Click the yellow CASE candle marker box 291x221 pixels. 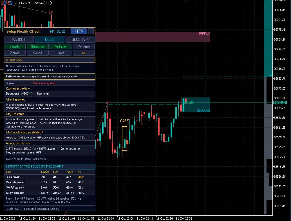tap(125, 138)
